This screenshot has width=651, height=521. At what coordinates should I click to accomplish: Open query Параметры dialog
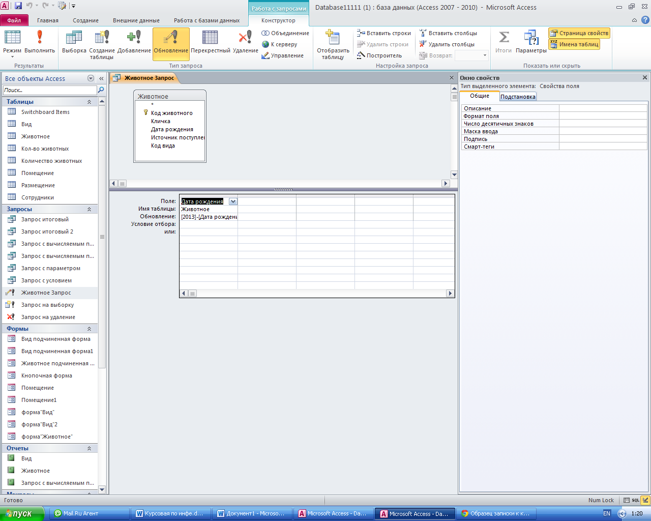[531, 42]
